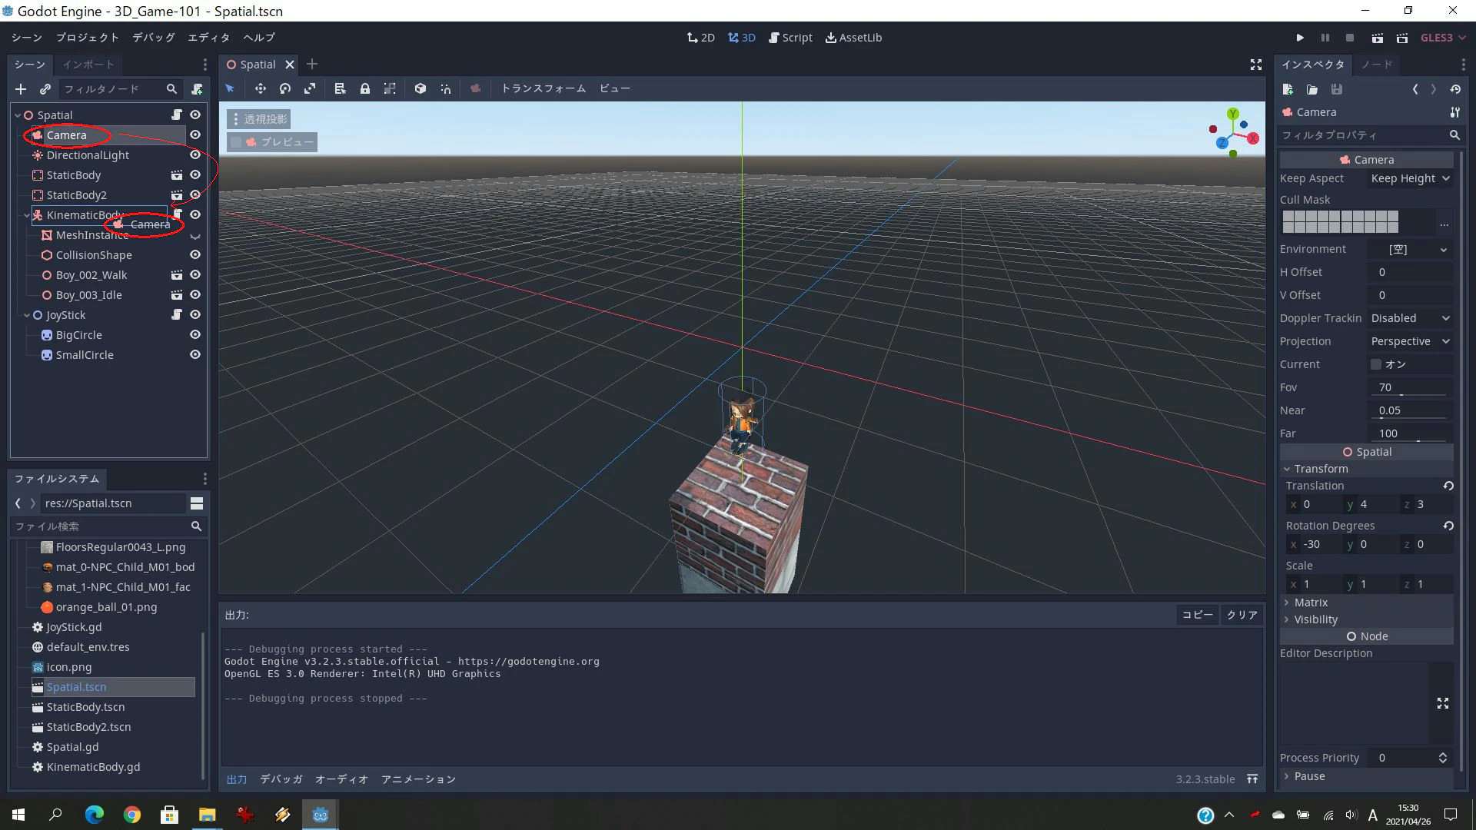Select the Rotate mode tool
The height and width of the screenshot is (830, 1476).
click(x=285, y=88)
